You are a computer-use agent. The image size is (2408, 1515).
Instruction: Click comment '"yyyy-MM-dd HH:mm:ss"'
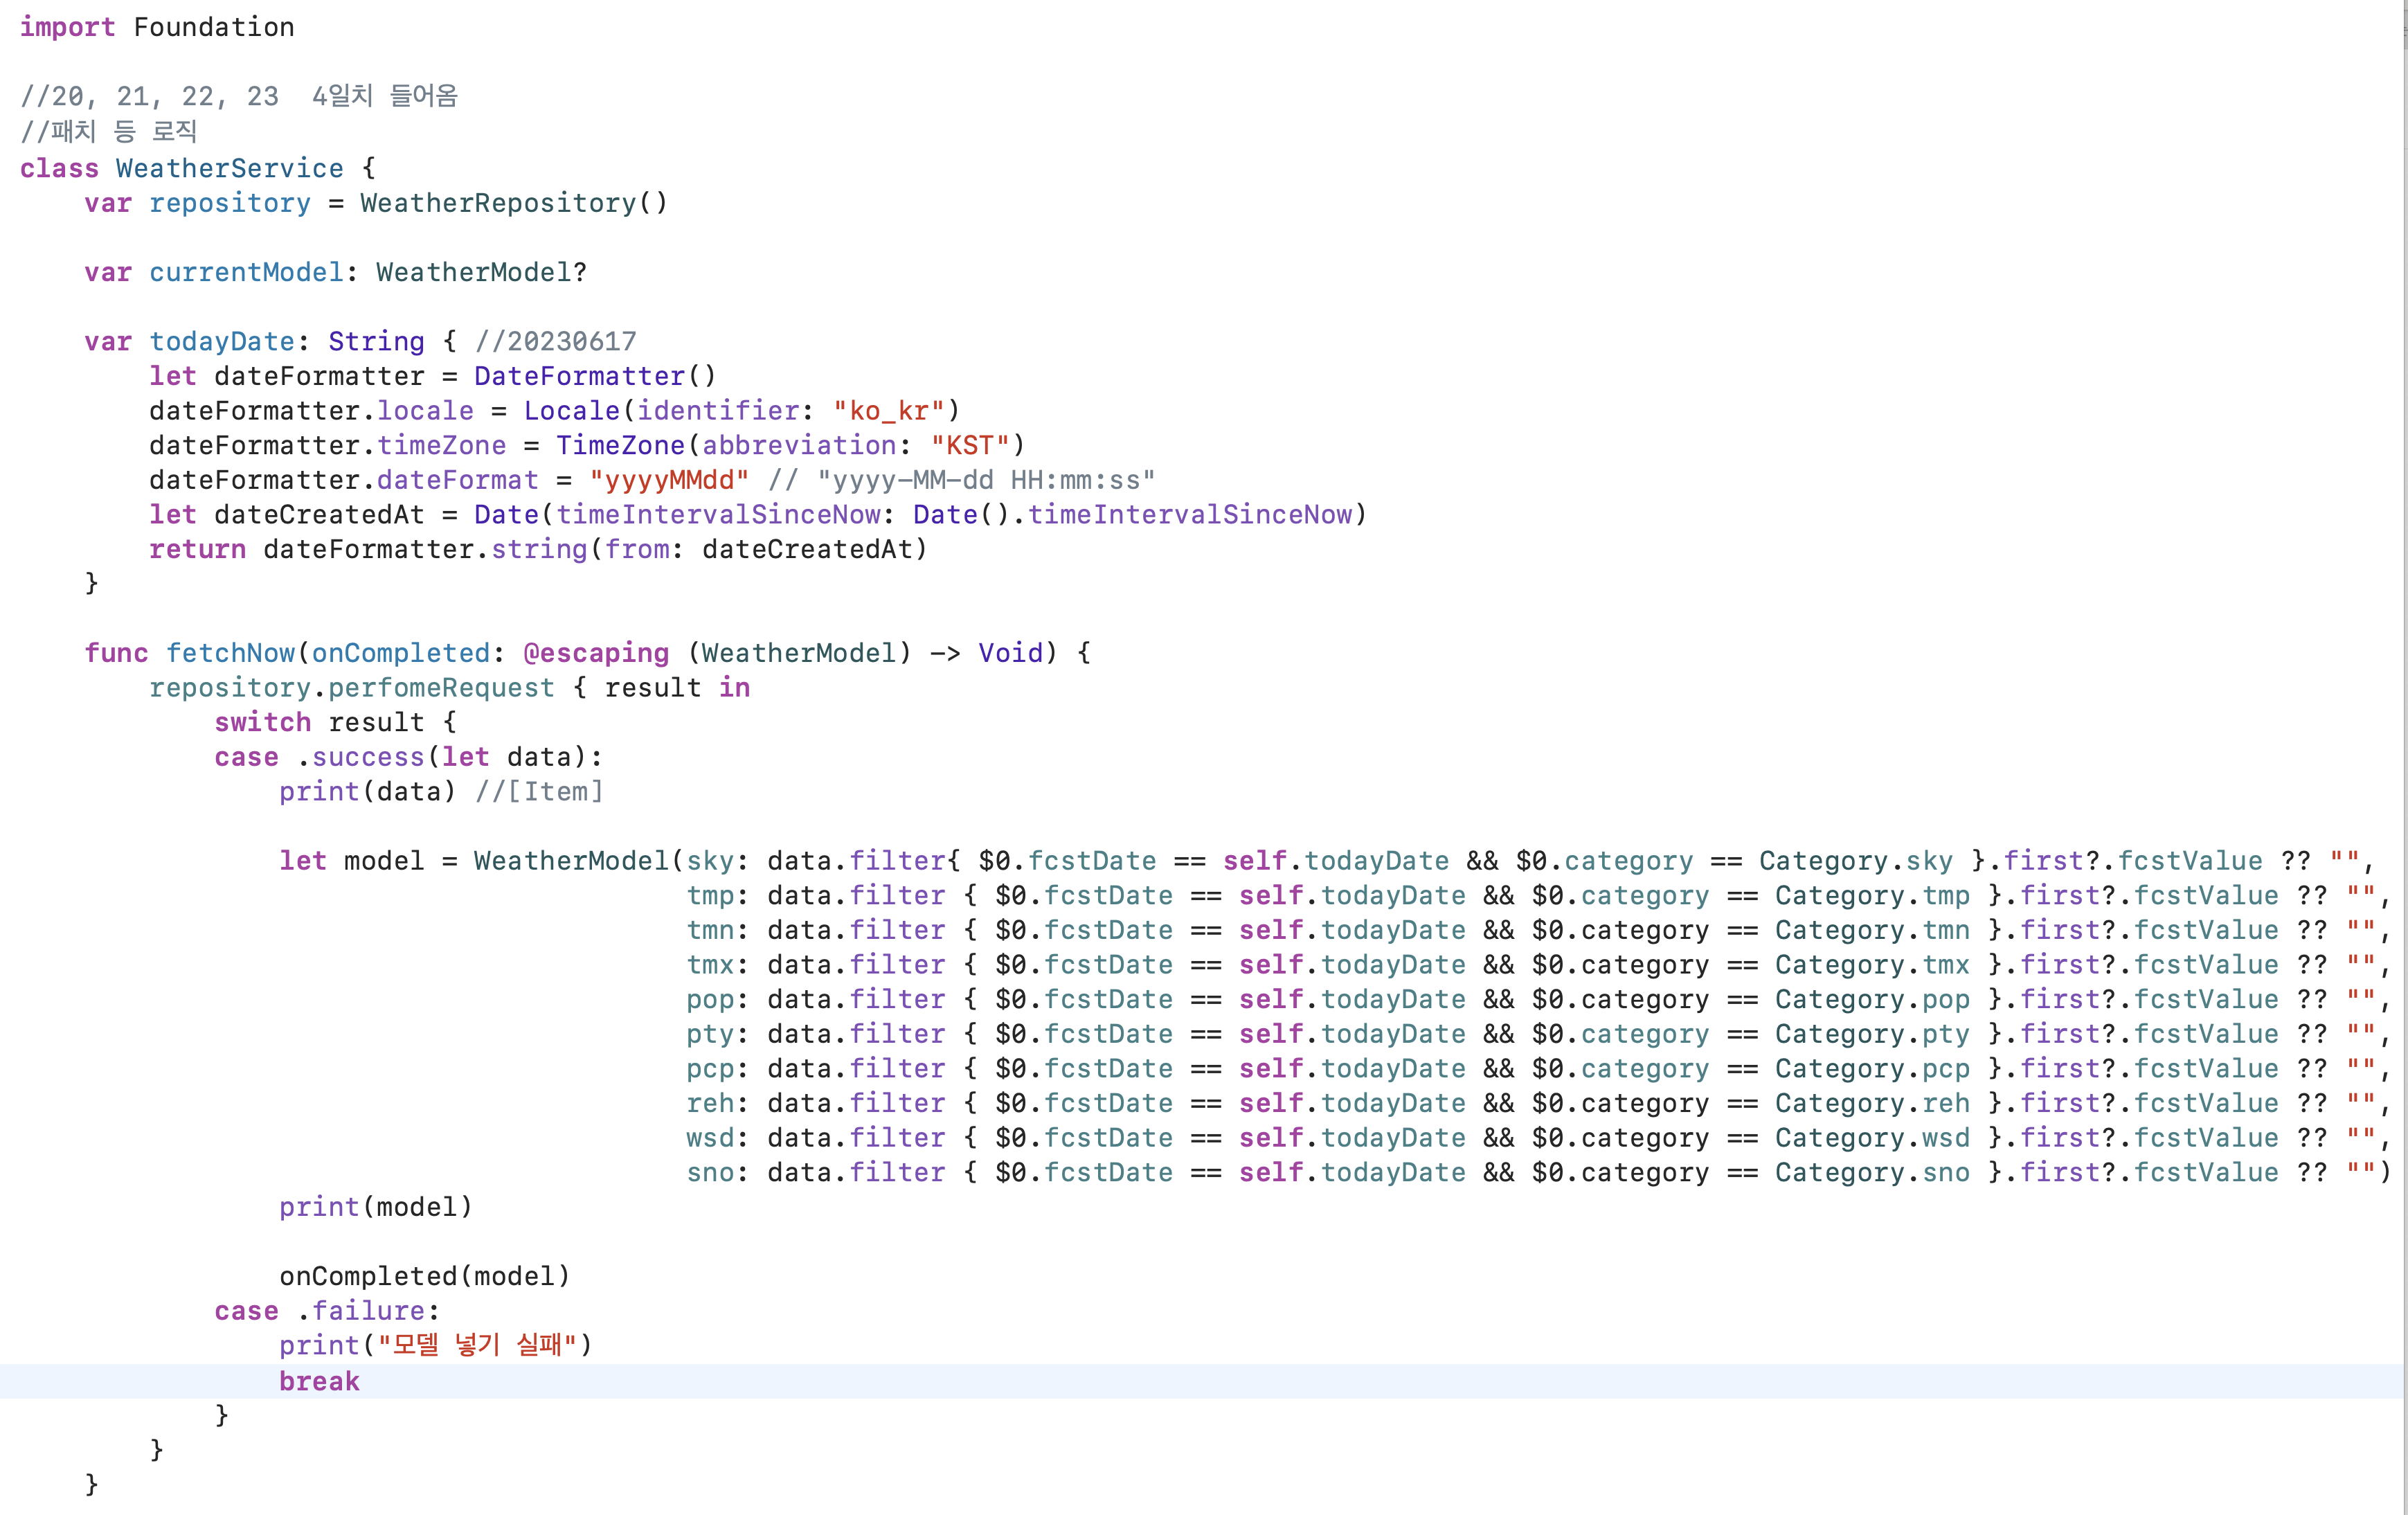[x=986, y=480]
